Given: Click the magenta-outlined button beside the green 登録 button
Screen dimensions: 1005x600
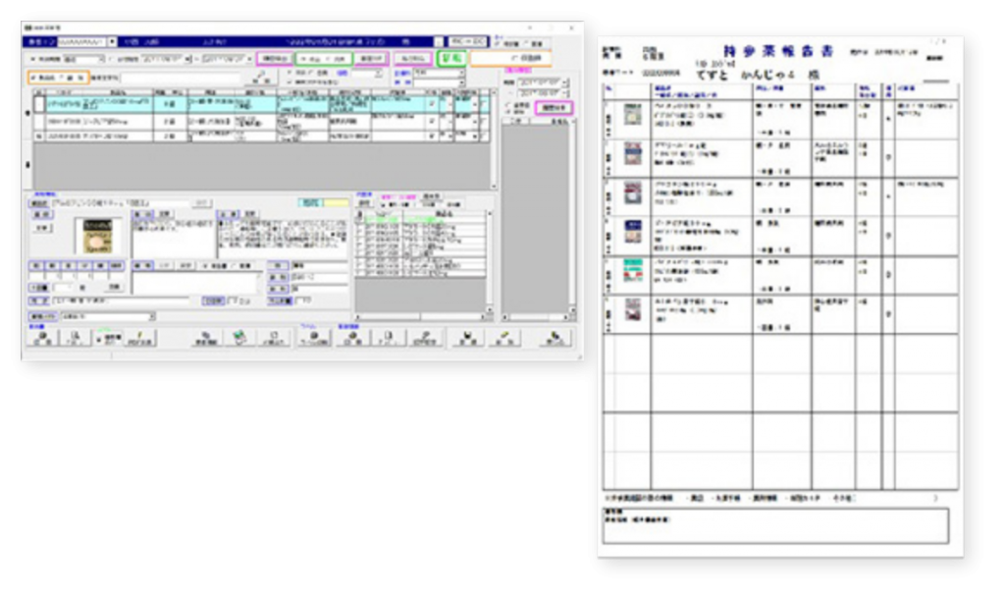Looking at the screenshot, I should click(413, 58).
